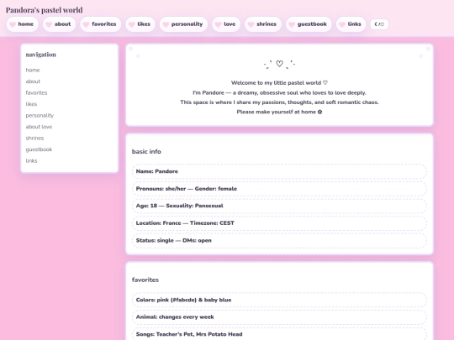Click the "Songs: Teacher's Pet, Mrs Potato Head" row
454x340 pixels.
[279, 334]
